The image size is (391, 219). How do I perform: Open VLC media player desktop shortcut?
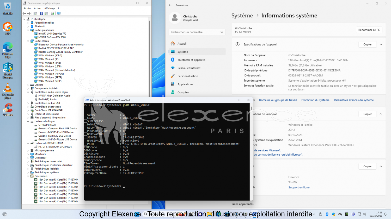(8, 91)
